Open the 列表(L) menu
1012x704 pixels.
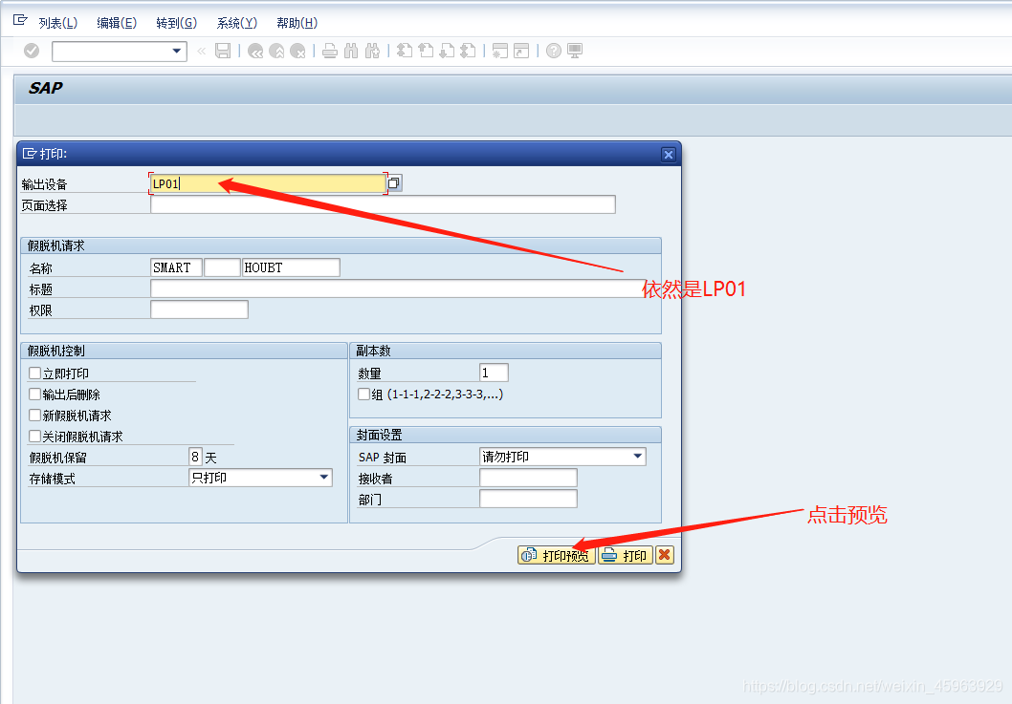(x=57, y=23)
